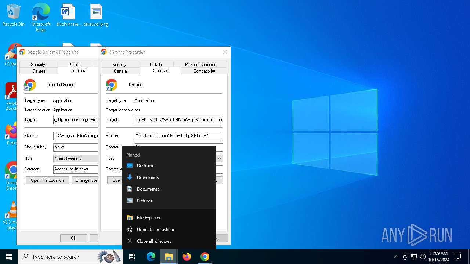Image resolution: width=470 pixels, height=264 pixels.
Task: Click Change Icon in Google Chrome Properties
Action: (x=85, y=180)
